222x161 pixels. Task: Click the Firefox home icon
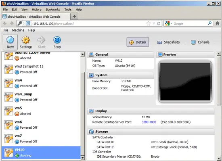(x=218, y=23)
